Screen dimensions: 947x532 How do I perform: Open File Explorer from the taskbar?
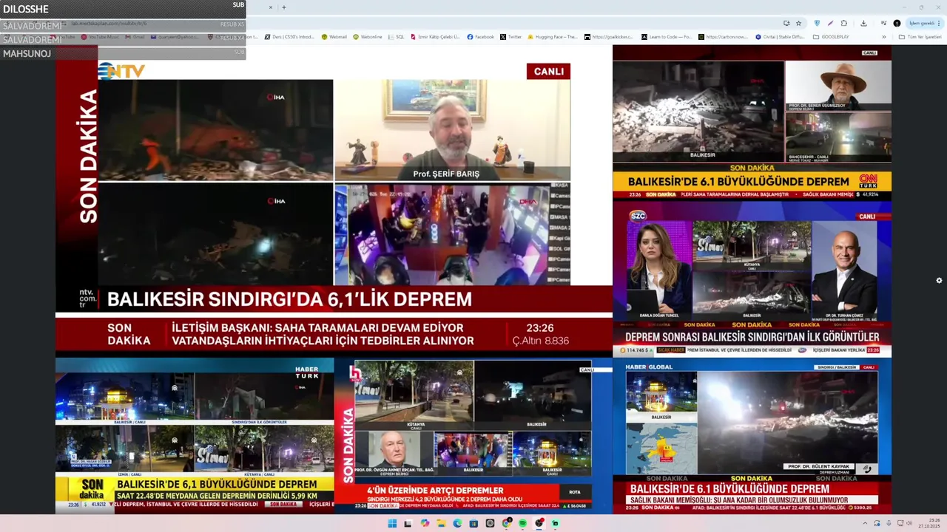(441, 523)
